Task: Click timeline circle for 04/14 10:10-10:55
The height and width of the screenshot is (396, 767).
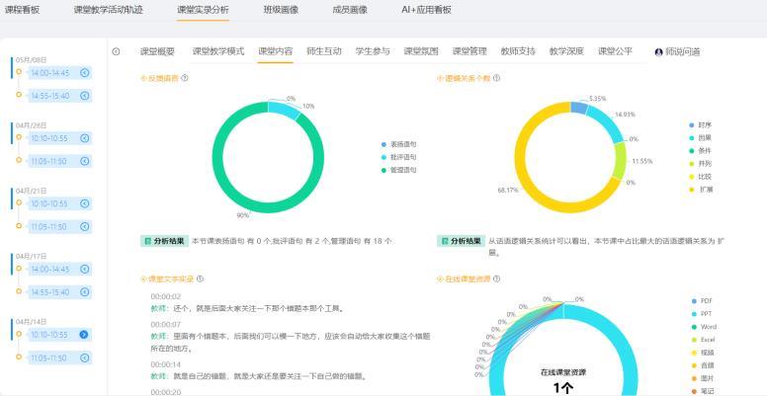Action: pyautogui.click(x=19, y=334)
